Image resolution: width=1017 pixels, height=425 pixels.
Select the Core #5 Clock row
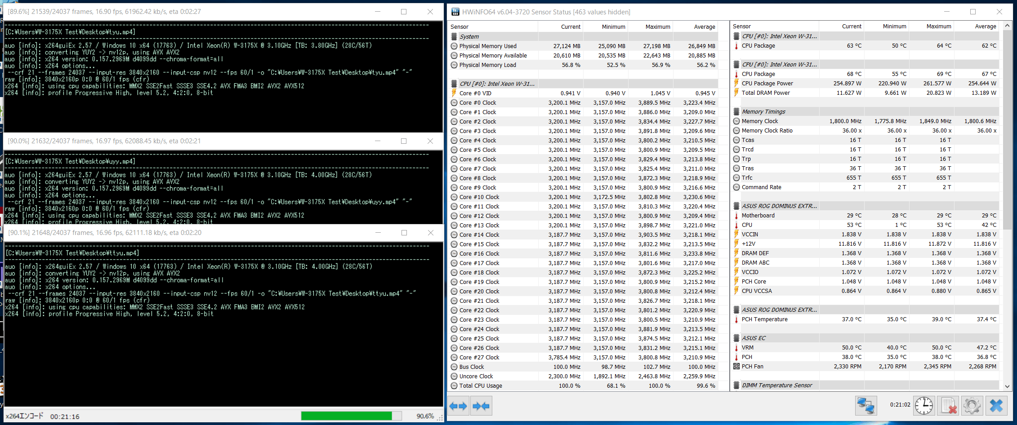(x=583, y=150)
